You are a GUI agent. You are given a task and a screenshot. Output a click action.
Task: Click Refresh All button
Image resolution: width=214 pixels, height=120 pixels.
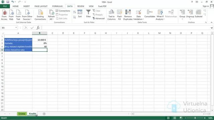click(51, 15)
